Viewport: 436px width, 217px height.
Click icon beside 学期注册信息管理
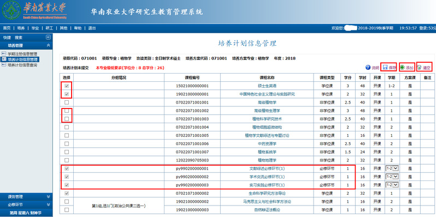tap(4, 53)
